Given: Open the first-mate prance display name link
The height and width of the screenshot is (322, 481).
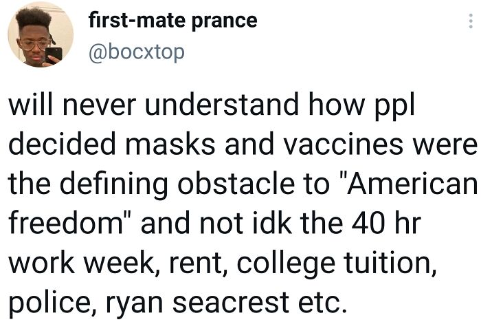Looking at the screenshot, I should tap(172, 21).
